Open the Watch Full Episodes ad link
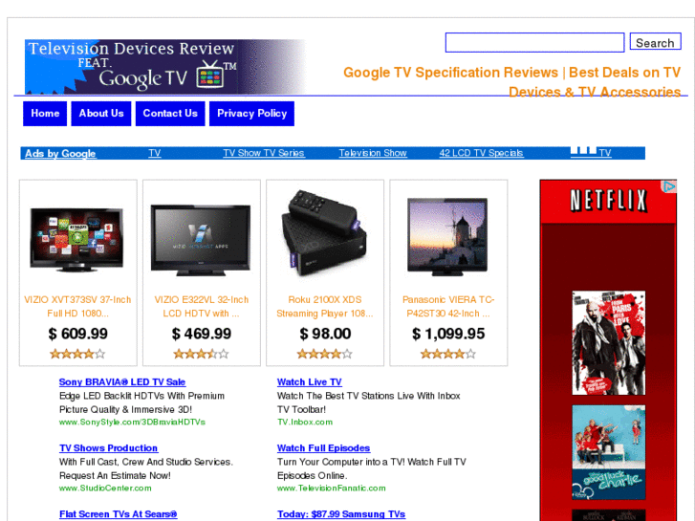 pos(323,448)
